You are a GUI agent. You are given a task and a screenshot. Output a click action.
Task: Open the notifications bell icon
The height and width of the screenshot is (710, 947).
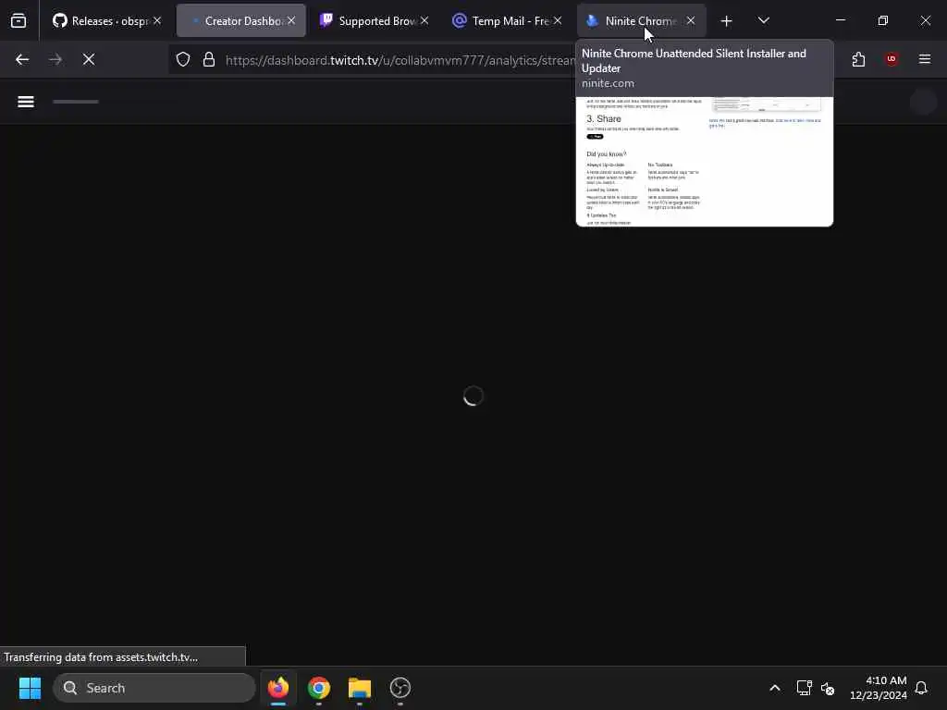coord(921,688)
